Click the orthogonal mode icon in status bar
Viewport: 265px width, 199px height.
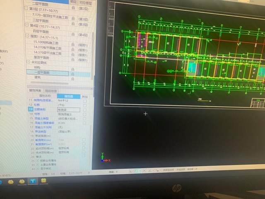pyautogui.click(x=131, y=171)
